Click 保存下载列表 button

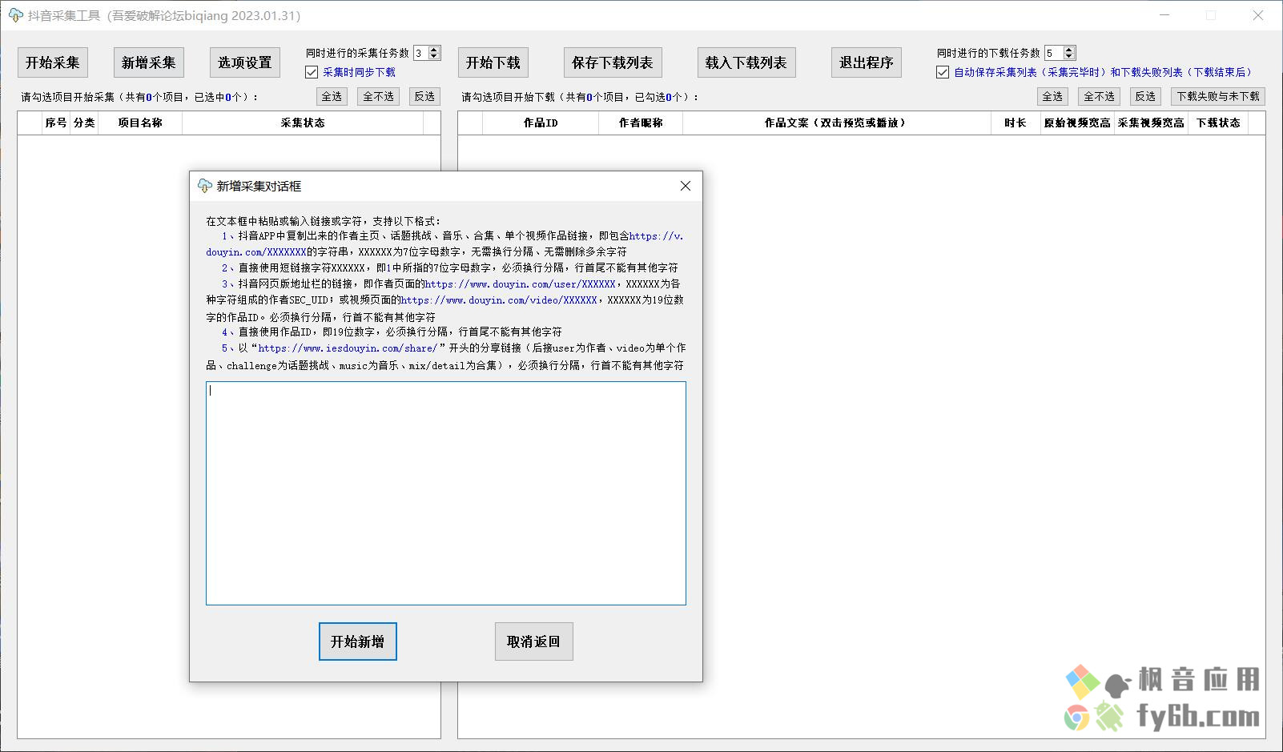click(613, 62)
